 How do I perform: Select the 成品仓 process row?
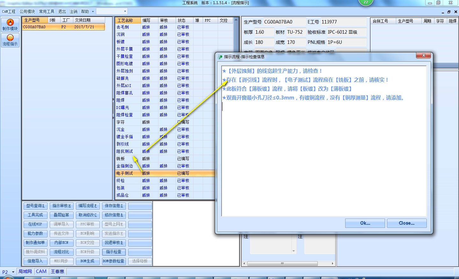click(165, 195)
